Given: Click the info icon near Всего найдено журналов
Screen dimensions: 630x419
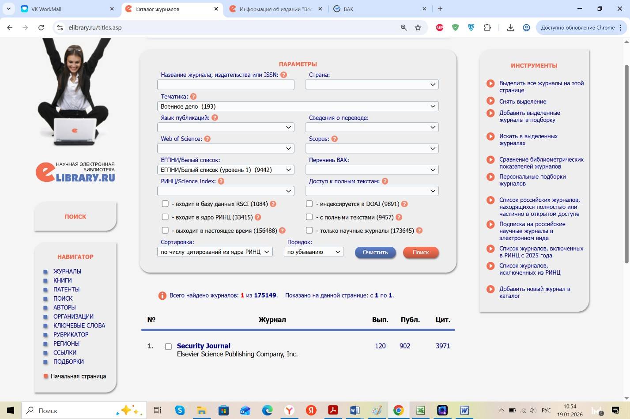Looking at the screenshot, I should (x=162, y=295).
